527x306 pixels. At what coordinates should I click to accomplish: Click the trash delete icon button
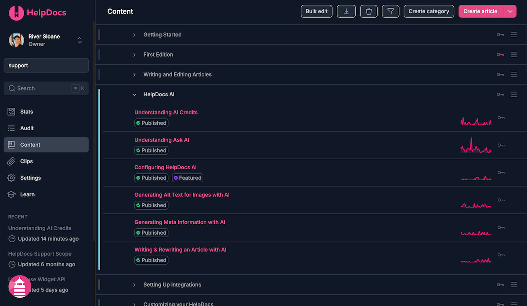(369, 11)
